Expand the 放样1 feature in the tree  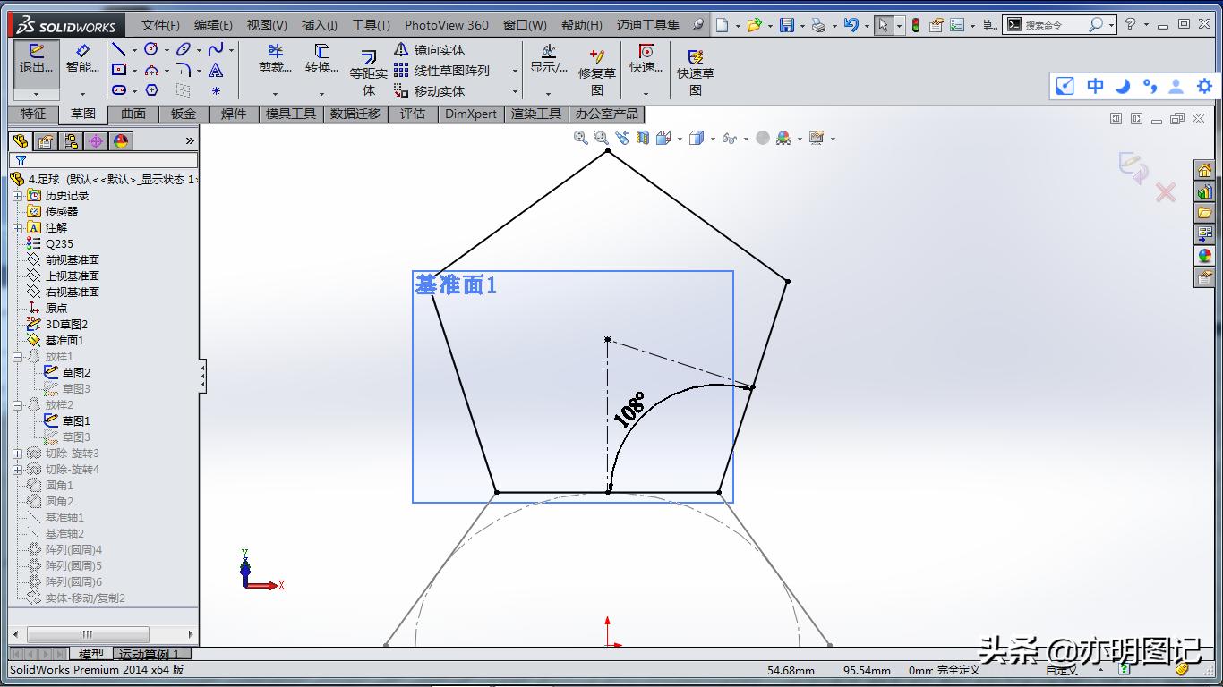point(18,356)
